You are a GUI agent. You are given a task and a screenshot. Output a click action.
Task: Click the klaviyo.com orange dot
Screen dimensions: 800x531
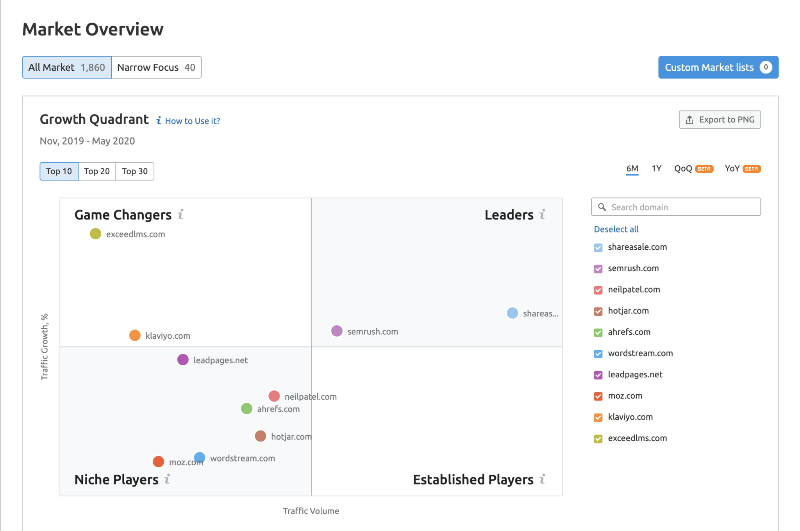[135, 335]
